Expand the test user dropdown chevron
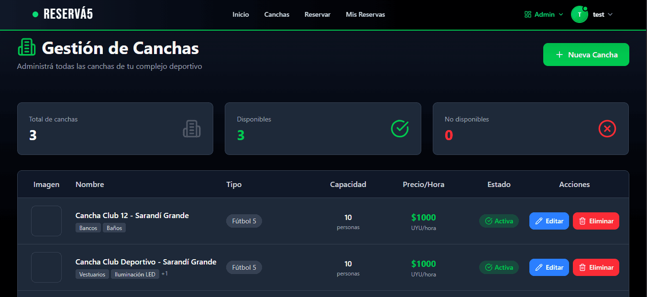Screen dimensions: 647x297 610,14
